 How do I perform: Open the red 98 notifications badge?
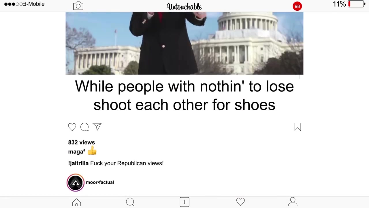click(297, 6)
